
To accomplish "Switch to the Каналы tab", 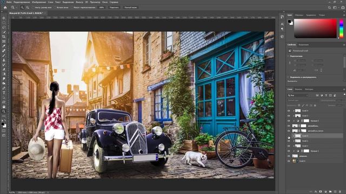I will [298, 89].
